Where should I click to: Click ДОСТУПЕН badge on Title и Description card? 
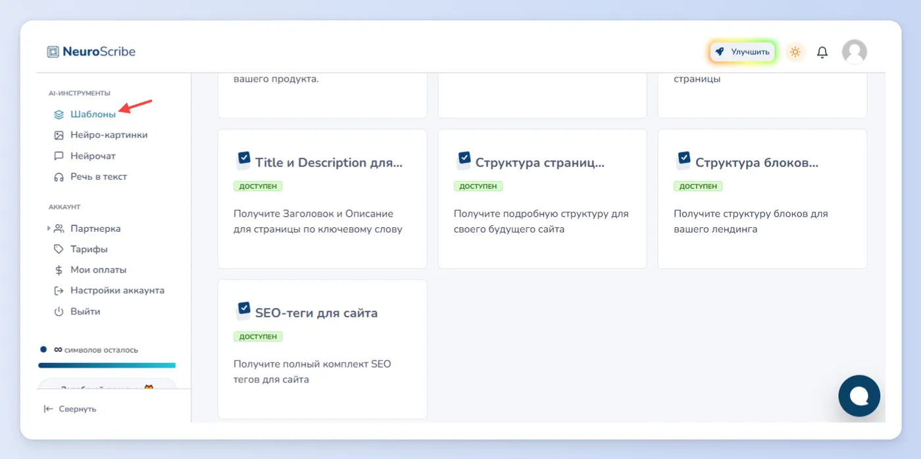point(258,186)
